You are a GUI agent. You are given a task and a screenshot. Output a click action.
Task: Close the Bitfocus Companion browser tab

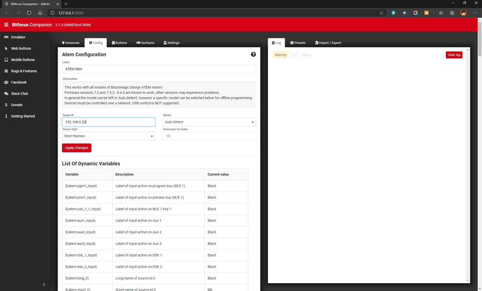tap(57, 4)
